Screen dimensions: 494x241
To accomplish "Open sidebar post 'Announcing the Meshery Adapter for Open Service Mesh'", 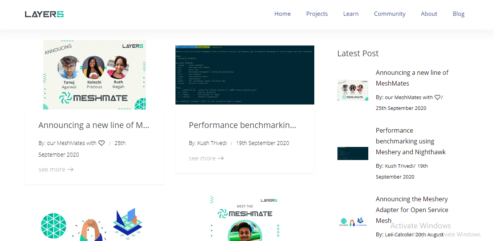I will 412,210.
